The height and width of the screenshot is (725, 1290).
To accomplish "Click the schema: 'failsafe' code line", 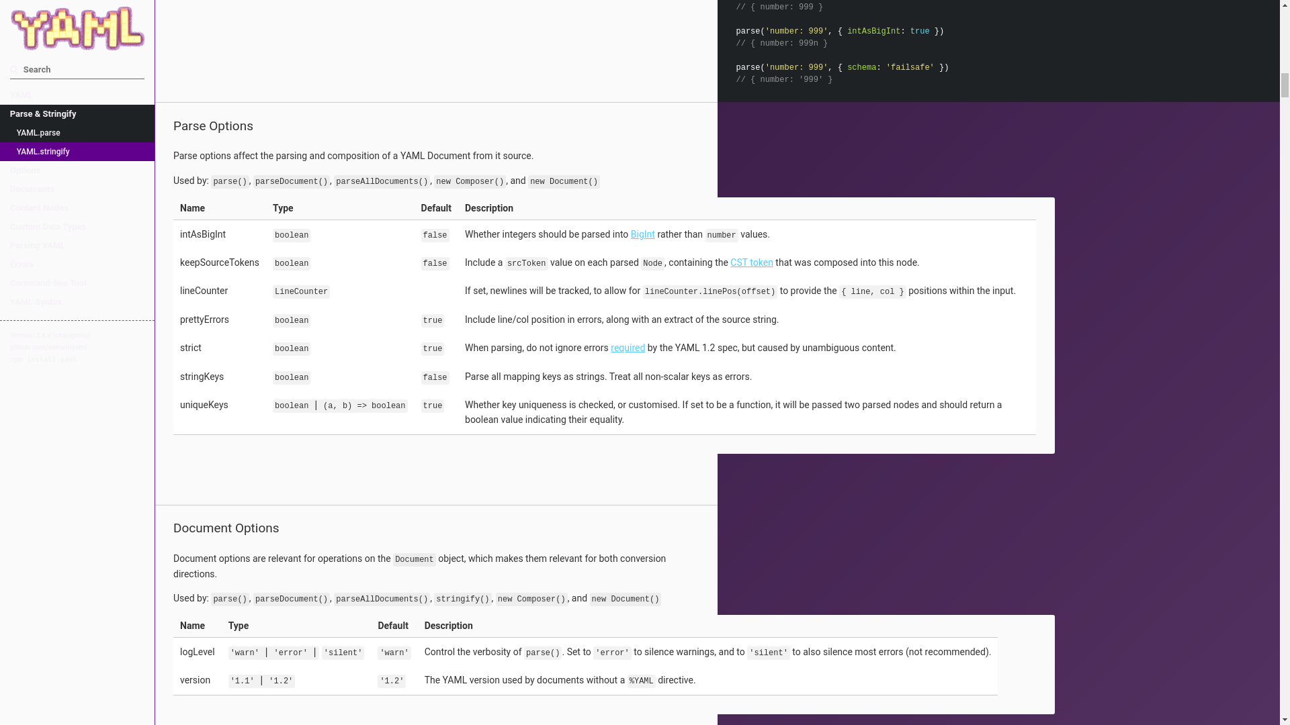I will pos(843,68).
